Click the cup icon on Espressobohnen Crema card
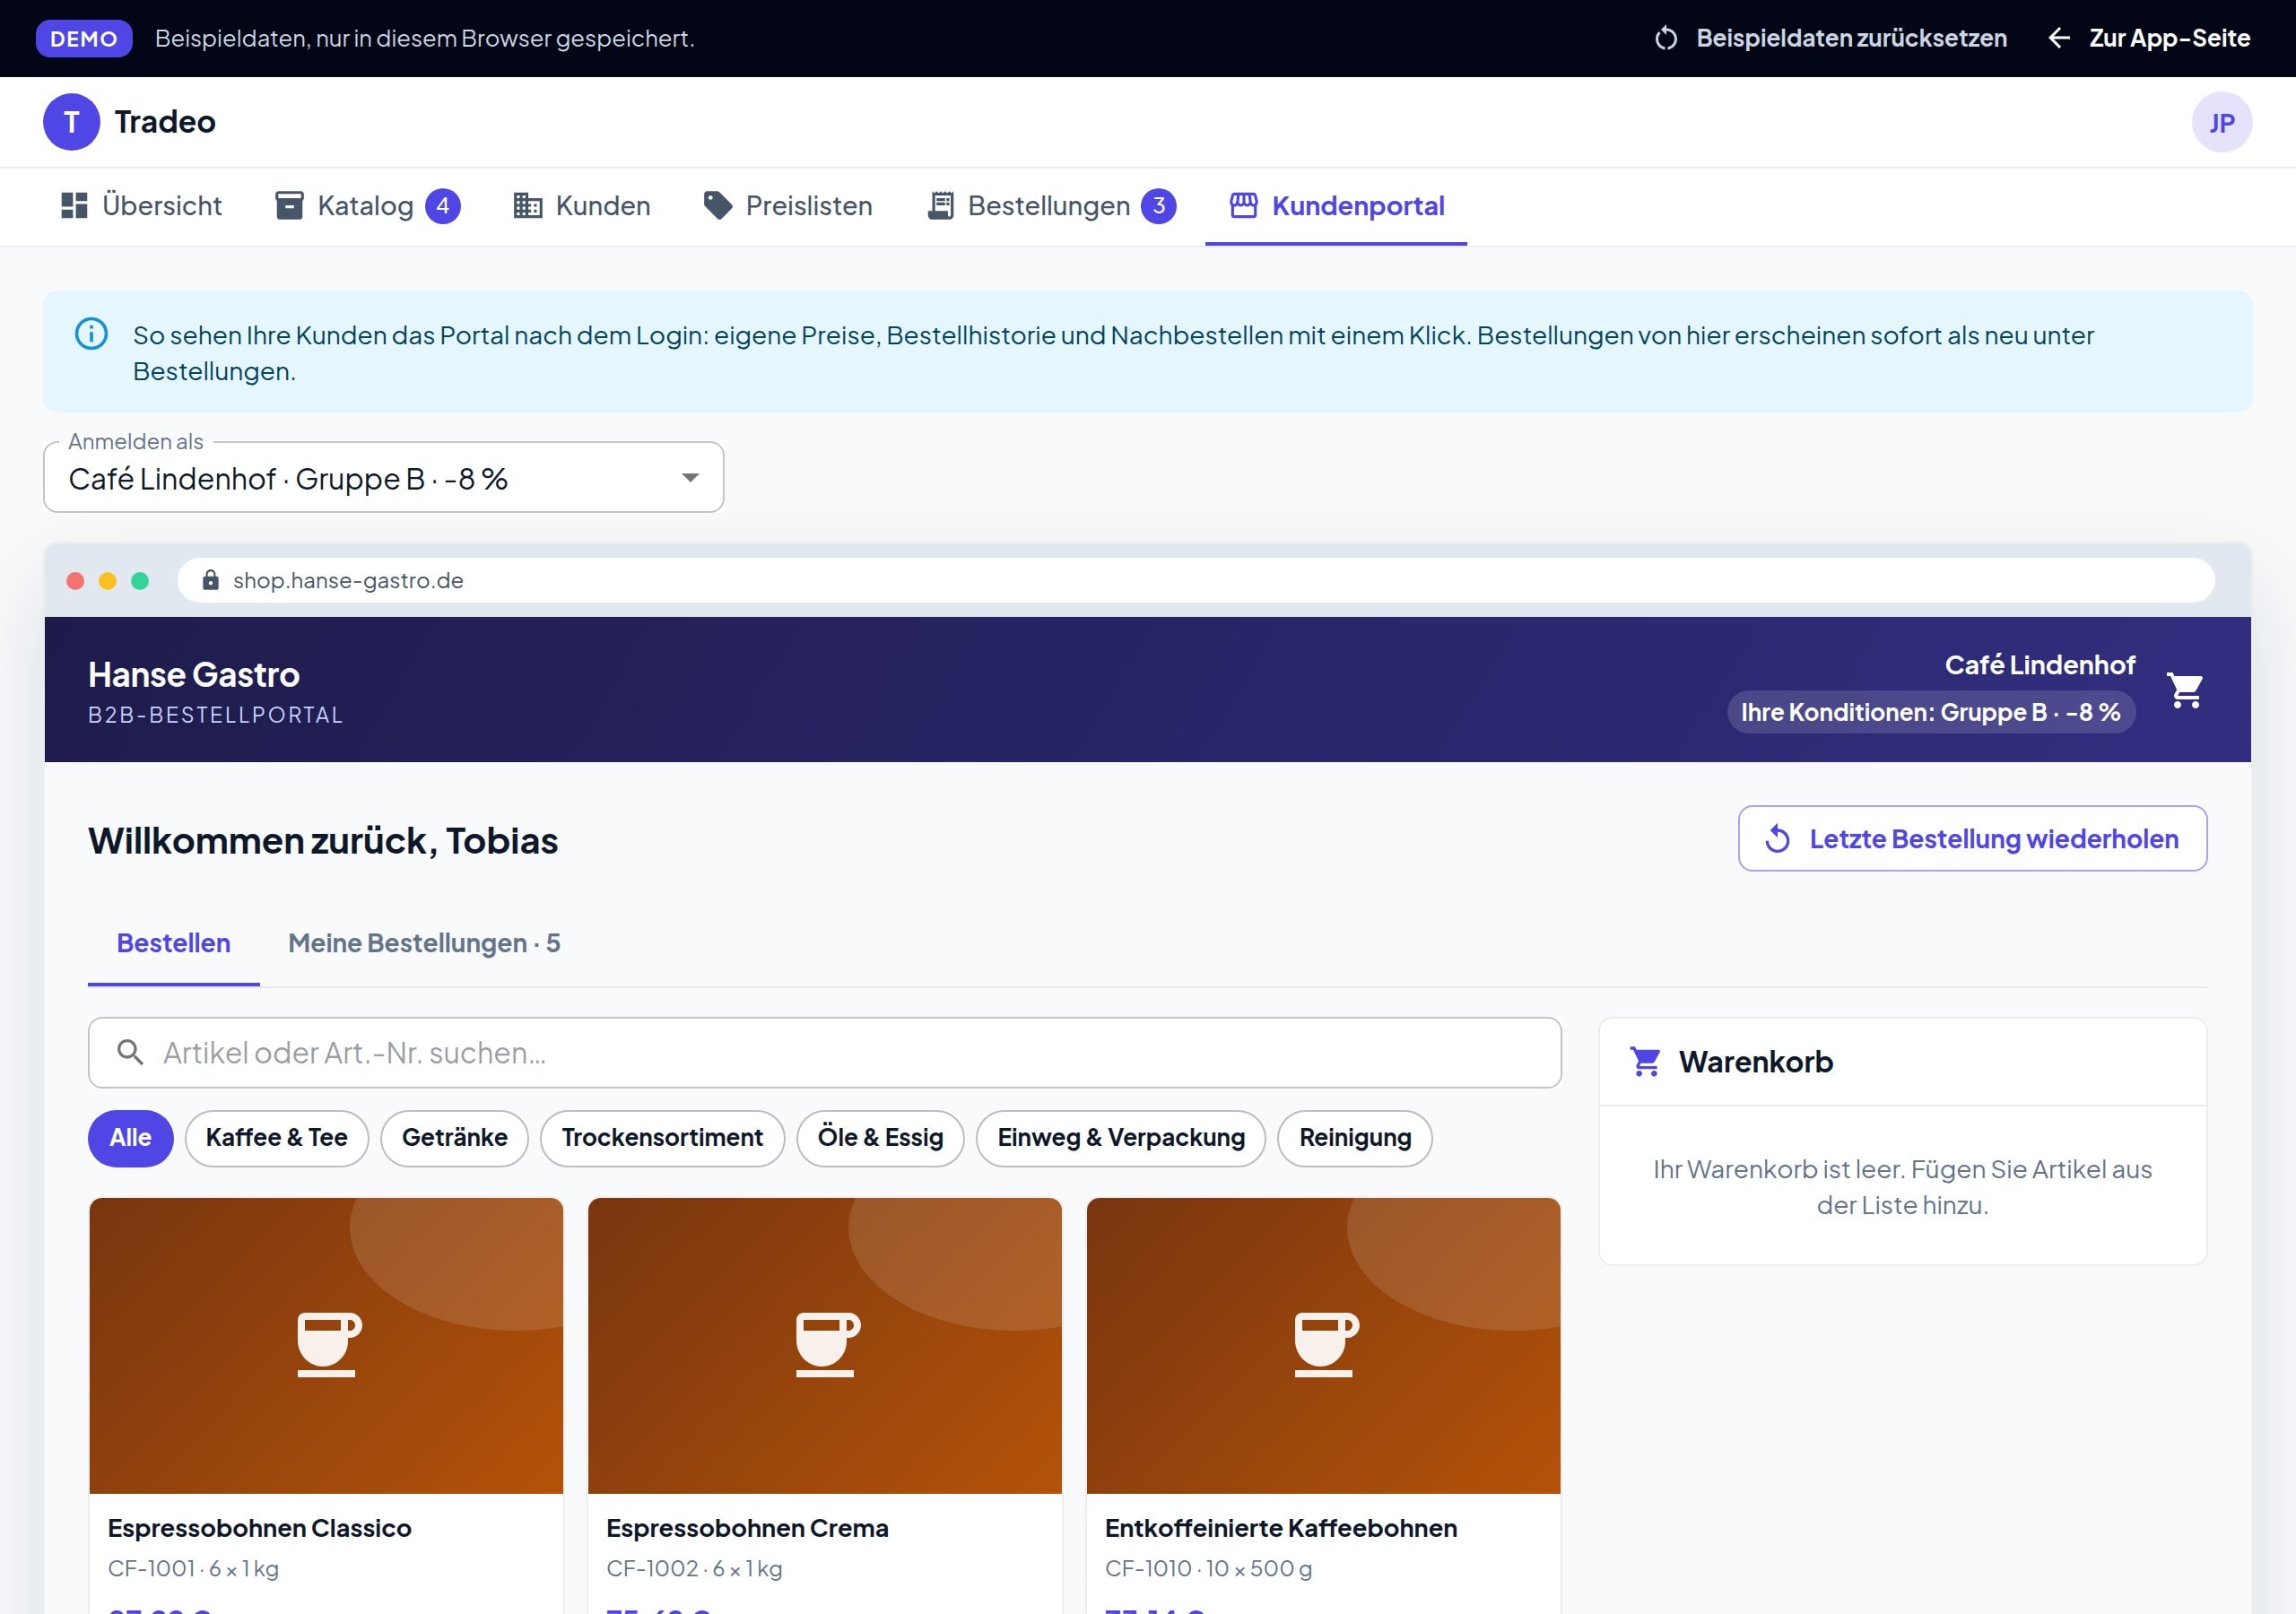The width and height of the screenshot is (2296, 1614). pyautogui.click(x=826, y=1344)
